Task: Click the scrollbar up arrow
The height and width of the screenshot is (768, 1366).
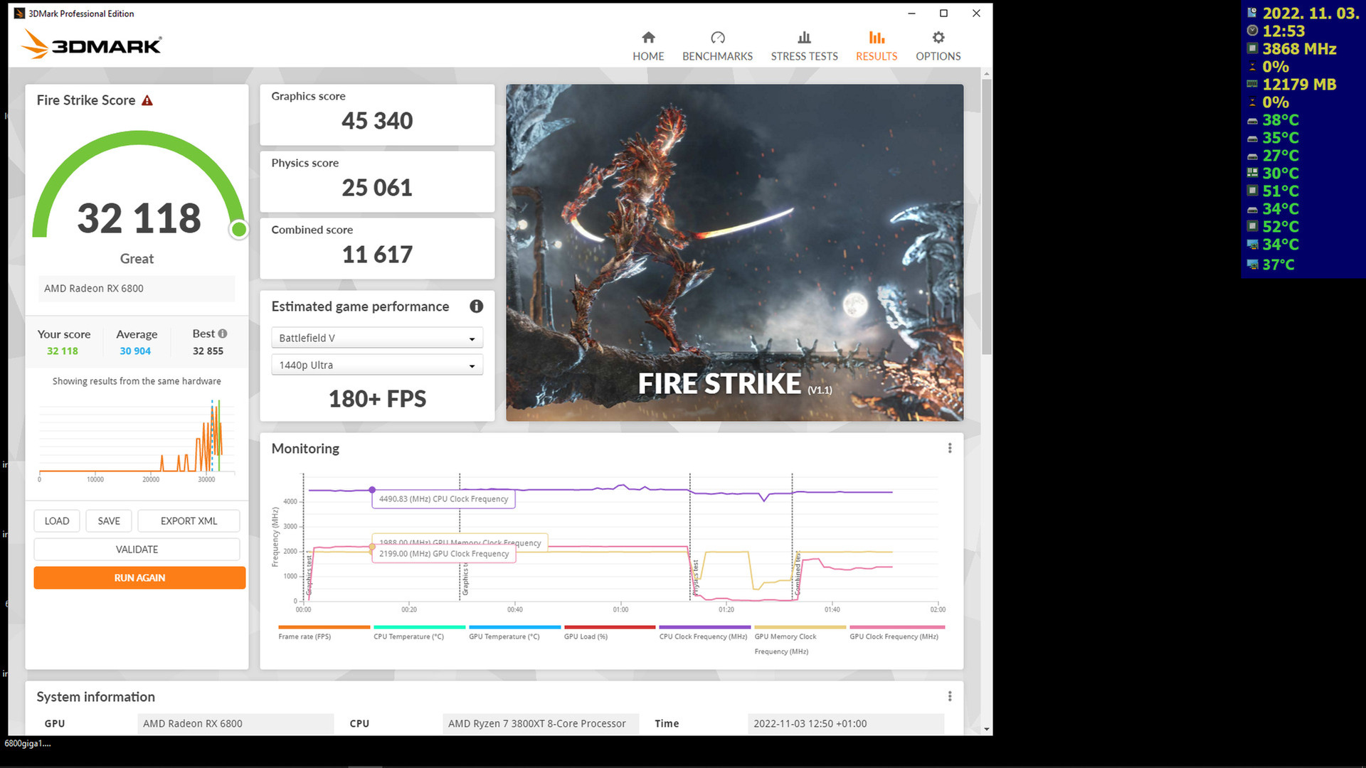Action: [x=986, y=74]
